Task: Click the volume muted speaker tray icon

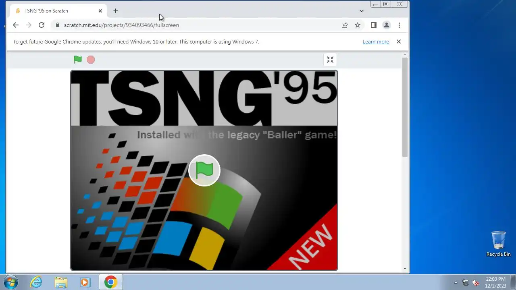Action: pos(476,282)
